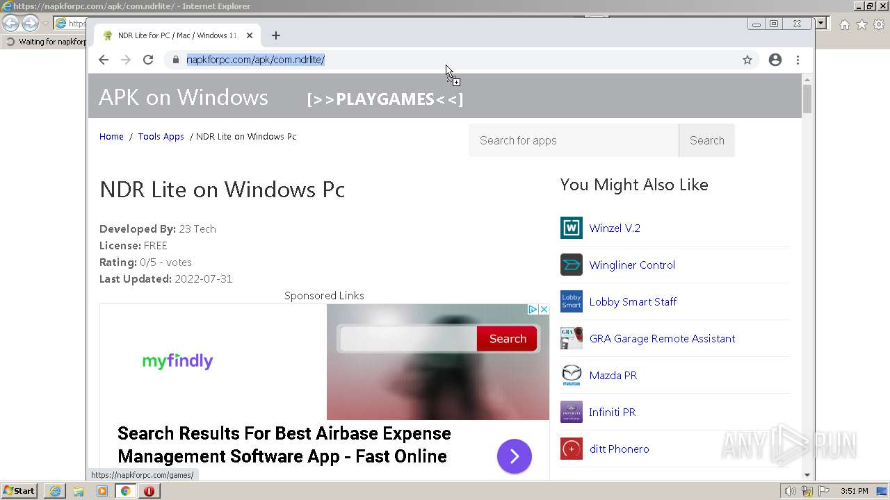Click the Action Center flag icon
This screenshot has width=890, height=500.
pos(824,491)
